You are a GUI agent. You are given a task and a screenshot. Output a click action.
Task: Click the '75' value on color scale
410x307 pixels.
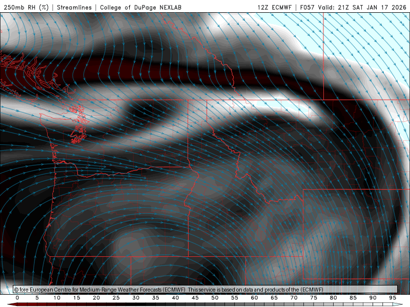click(314, 298)
